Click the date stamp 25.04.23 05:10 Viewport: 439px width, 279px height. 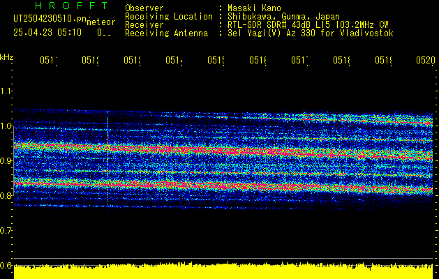click(x=47, y=33)
